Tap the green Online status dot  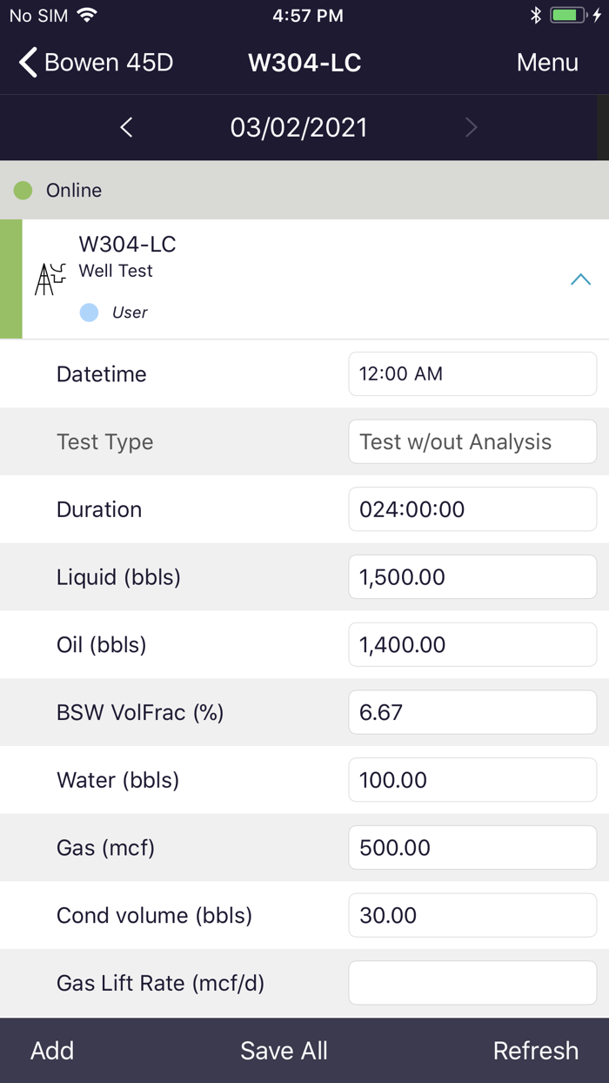23,190
